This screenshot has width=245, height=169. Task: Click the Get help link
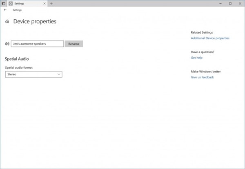pyautogui.click(x=196, y=58)
